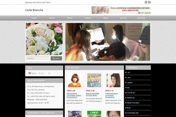
Task: Open the Blog menu item
Action: [x=106, y=18]
